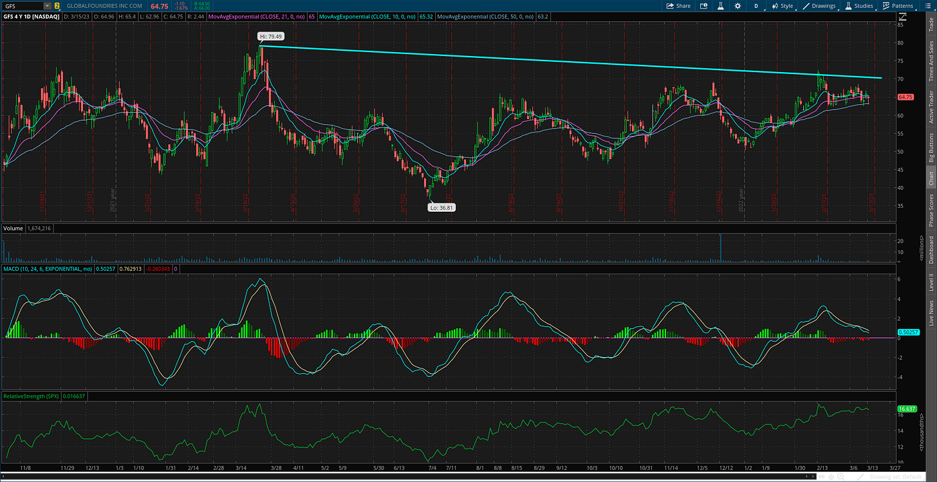Open the Drawings tool menu
The height and width of the screenshot is (482, 937).
820,6
